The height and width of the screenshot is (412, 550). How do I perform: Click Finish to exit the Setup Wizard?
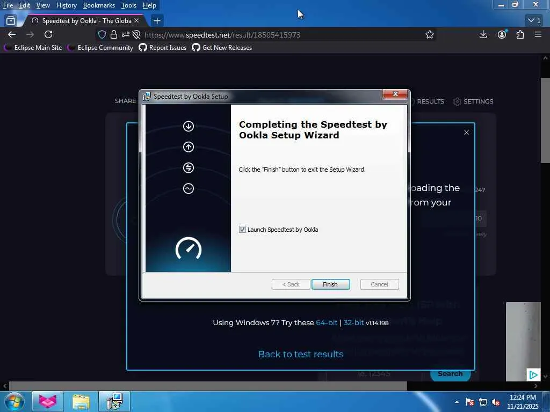click(x=330, y=284)
